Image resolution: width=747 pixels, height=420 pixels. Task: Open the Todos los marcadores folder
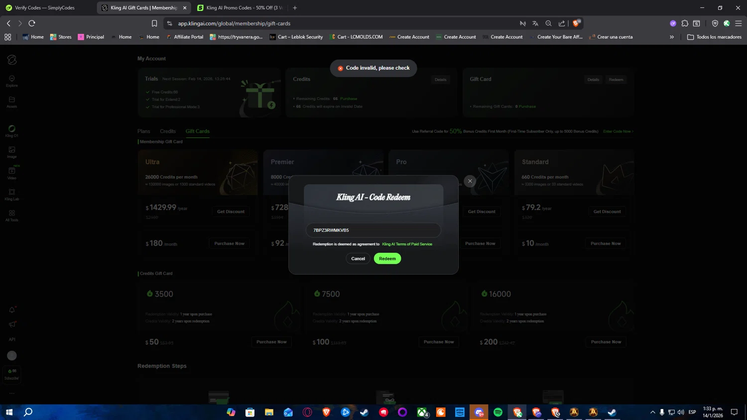[714, 37]
